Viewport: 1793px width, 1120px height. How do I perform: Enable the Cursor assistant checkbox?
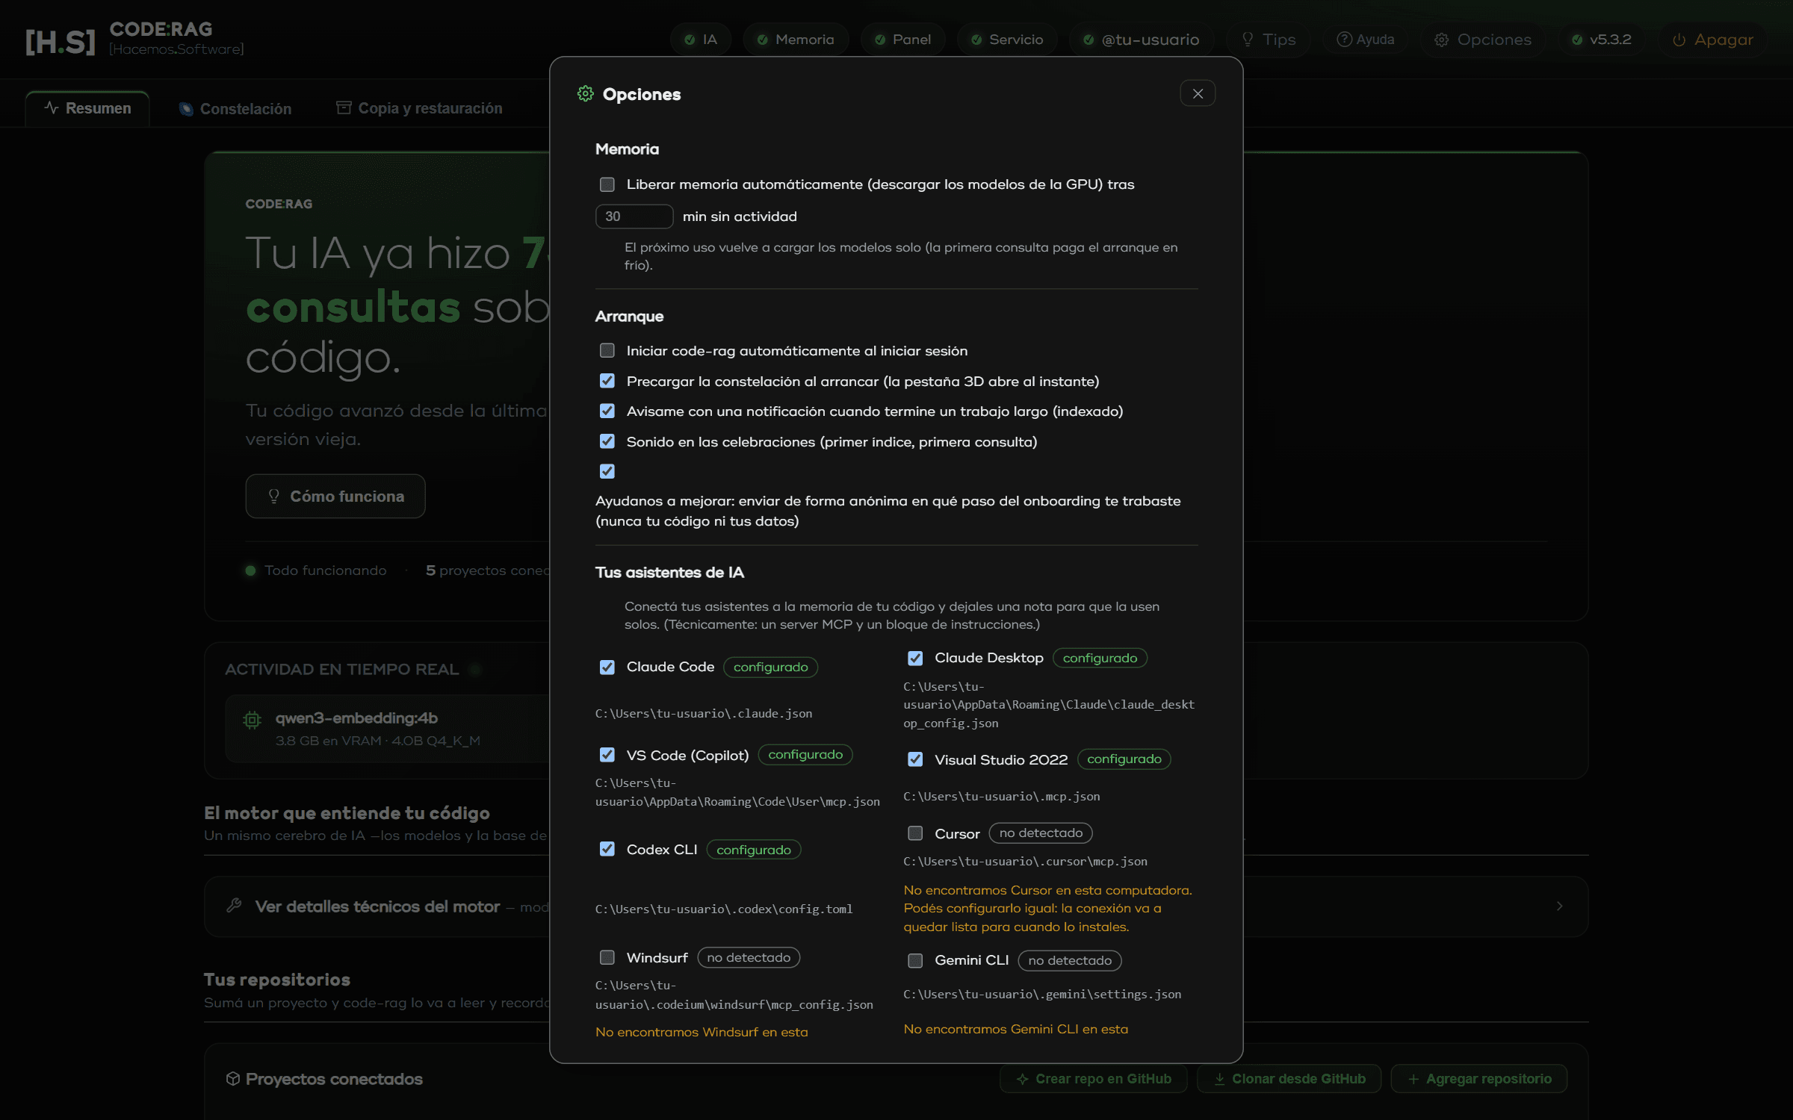(915, 833)
